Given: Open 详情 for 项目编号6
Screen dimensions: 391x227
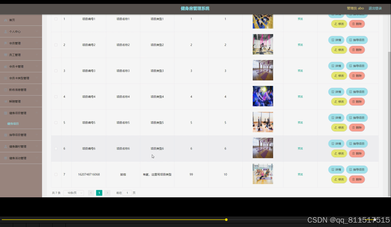Looking at the screenshot, I should [336, 144].
